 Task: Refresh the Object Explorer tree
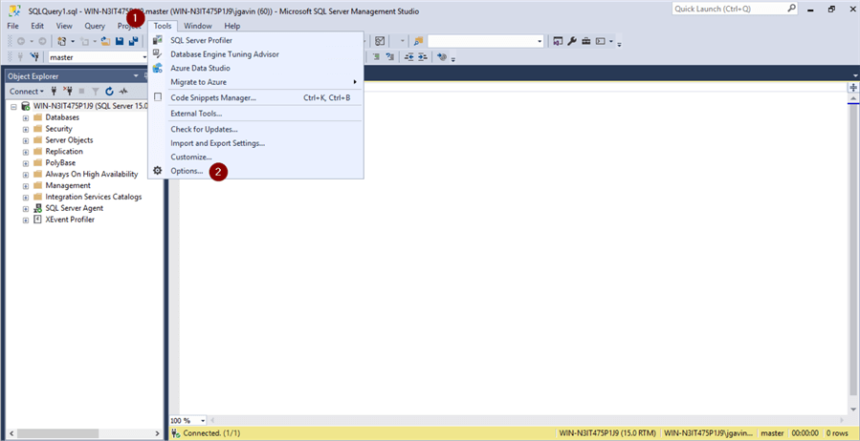(x=109, y=91)
